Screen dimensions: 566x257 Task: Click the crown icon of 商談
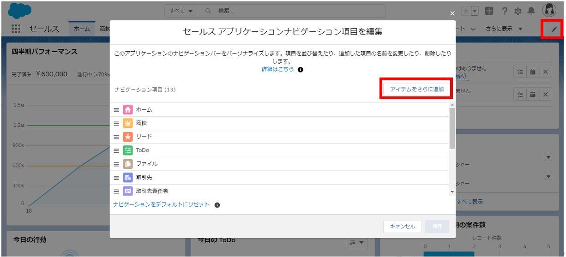tap(128, 123)
